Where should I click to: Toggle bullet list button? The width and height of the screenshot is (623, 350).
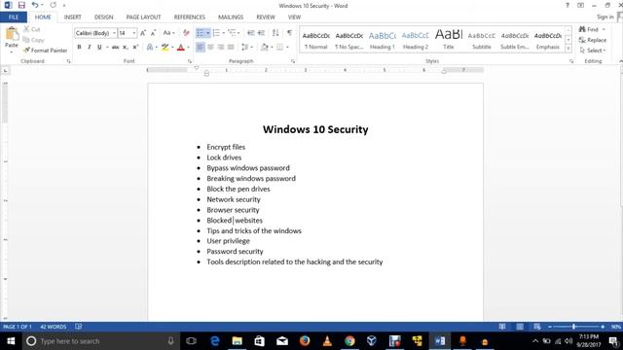pyautogui.click(x=200, y=33)
